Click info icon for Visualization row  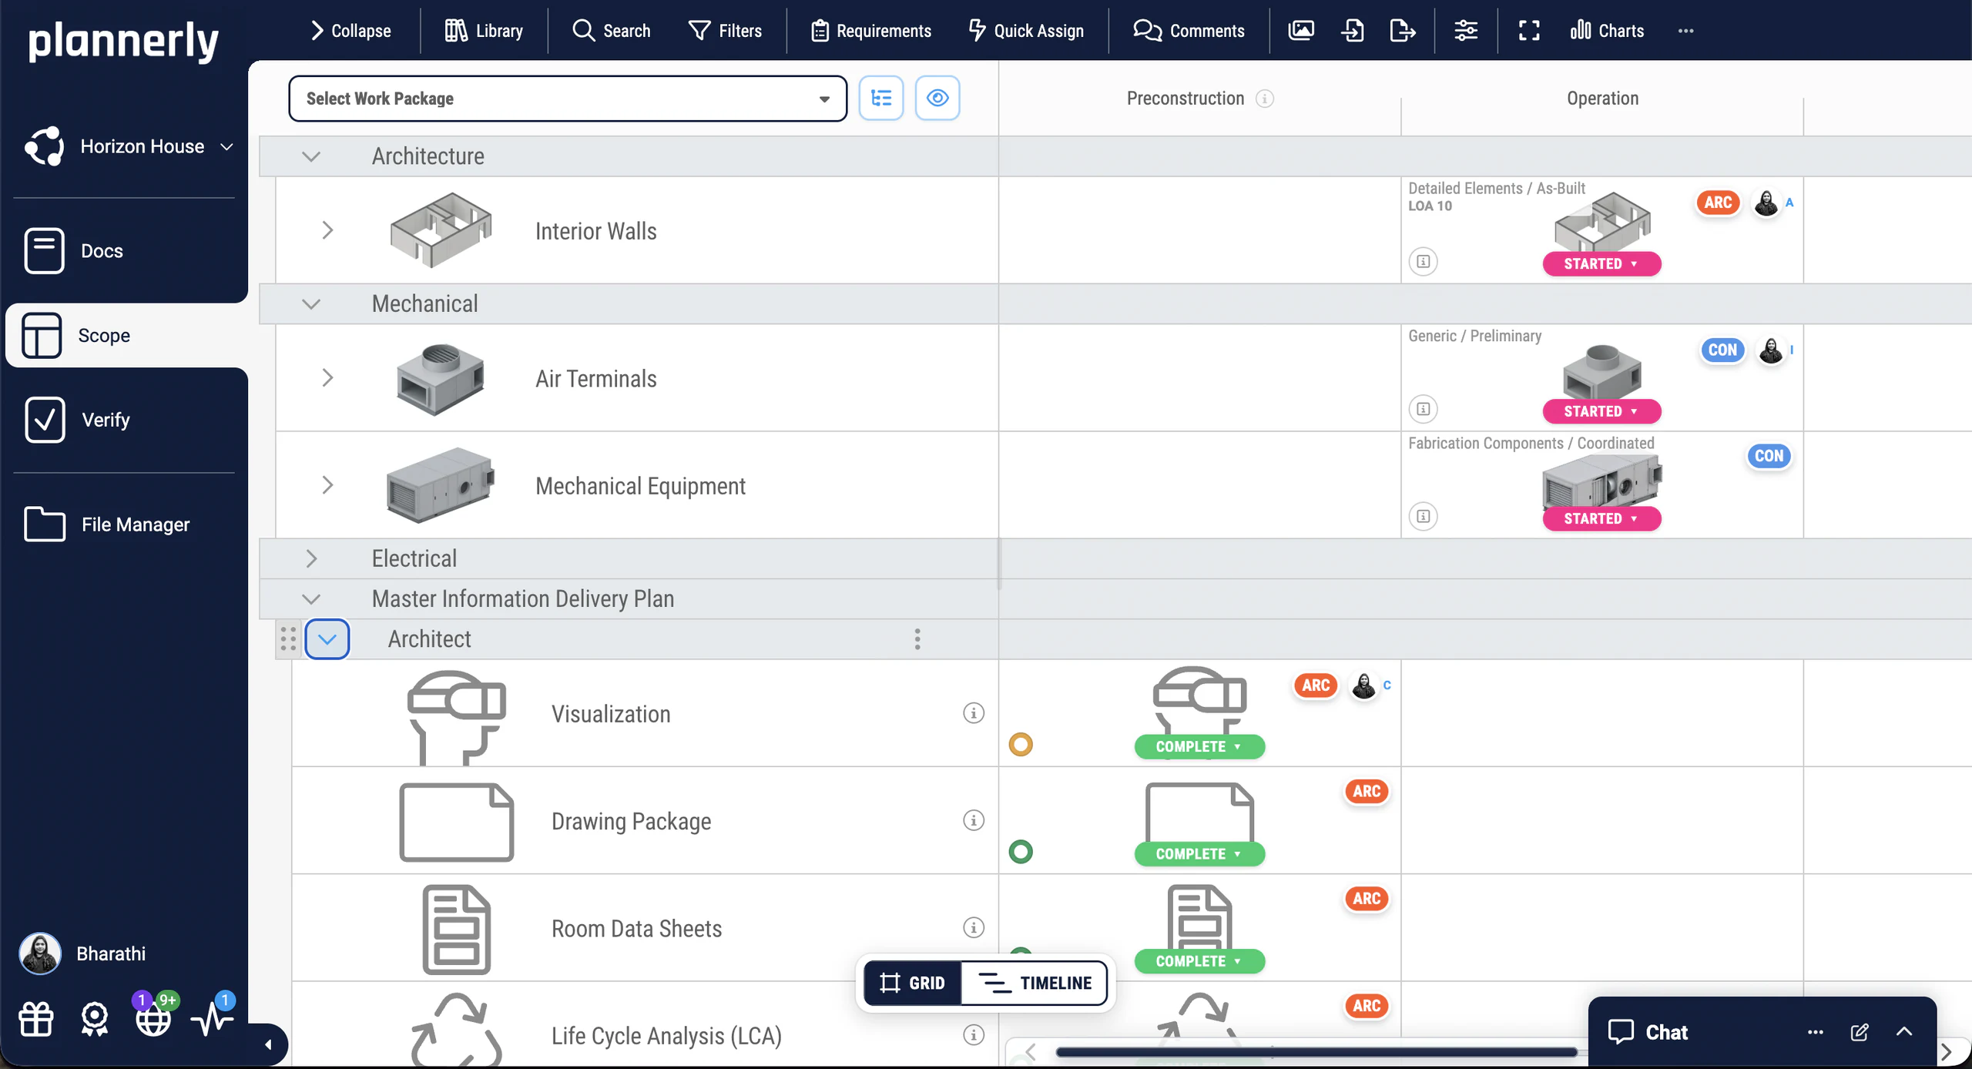tap(974, 713)
